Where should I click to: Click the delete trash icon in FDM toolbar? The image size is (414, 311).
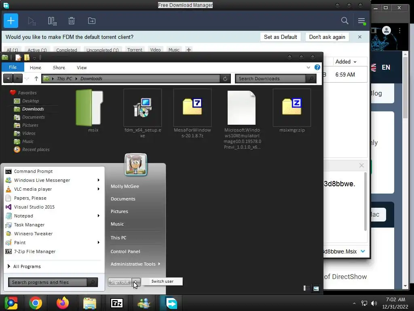coord(72,21)
